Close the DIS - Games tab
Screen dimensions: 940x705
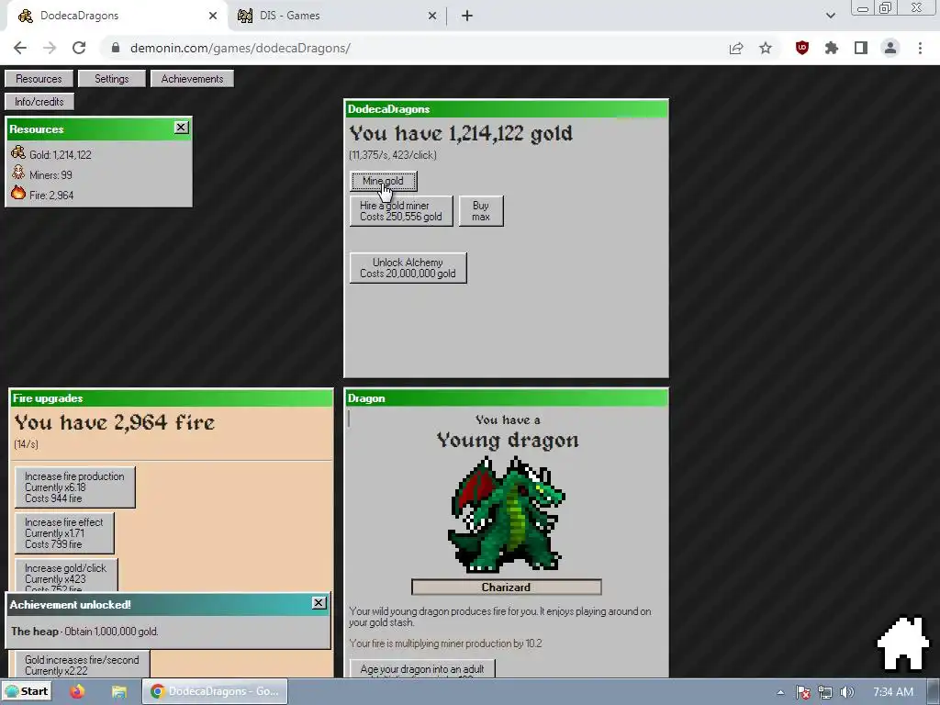(x=432, y=16)
